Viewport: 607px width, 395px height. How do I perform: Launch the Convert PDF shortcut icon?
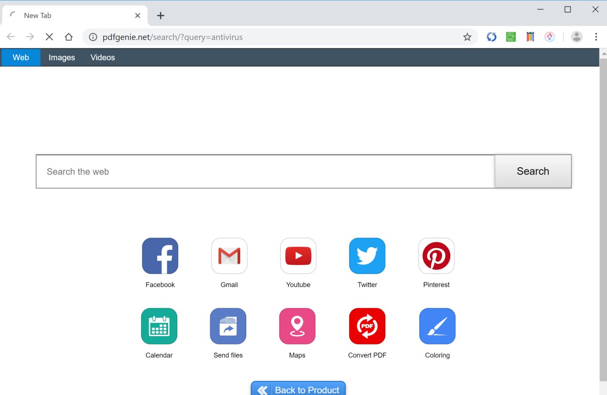point(367,326)
